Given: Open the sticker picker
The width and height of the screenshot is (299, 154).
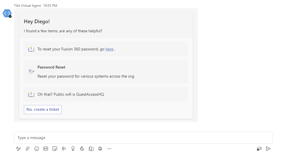Looking at the screenshot, I should [55, 149].
